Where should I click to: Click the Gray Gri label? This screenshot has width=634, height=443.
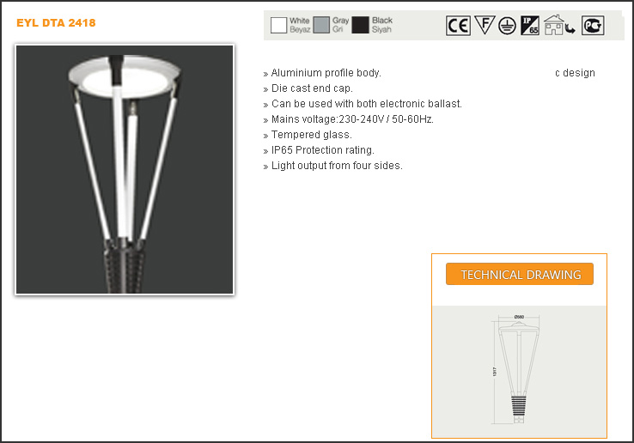[340, 25]
